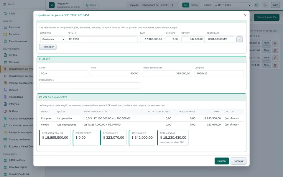Switch to the IVA mode
Screen dimensions: 283x177
[x=186, y=5]
